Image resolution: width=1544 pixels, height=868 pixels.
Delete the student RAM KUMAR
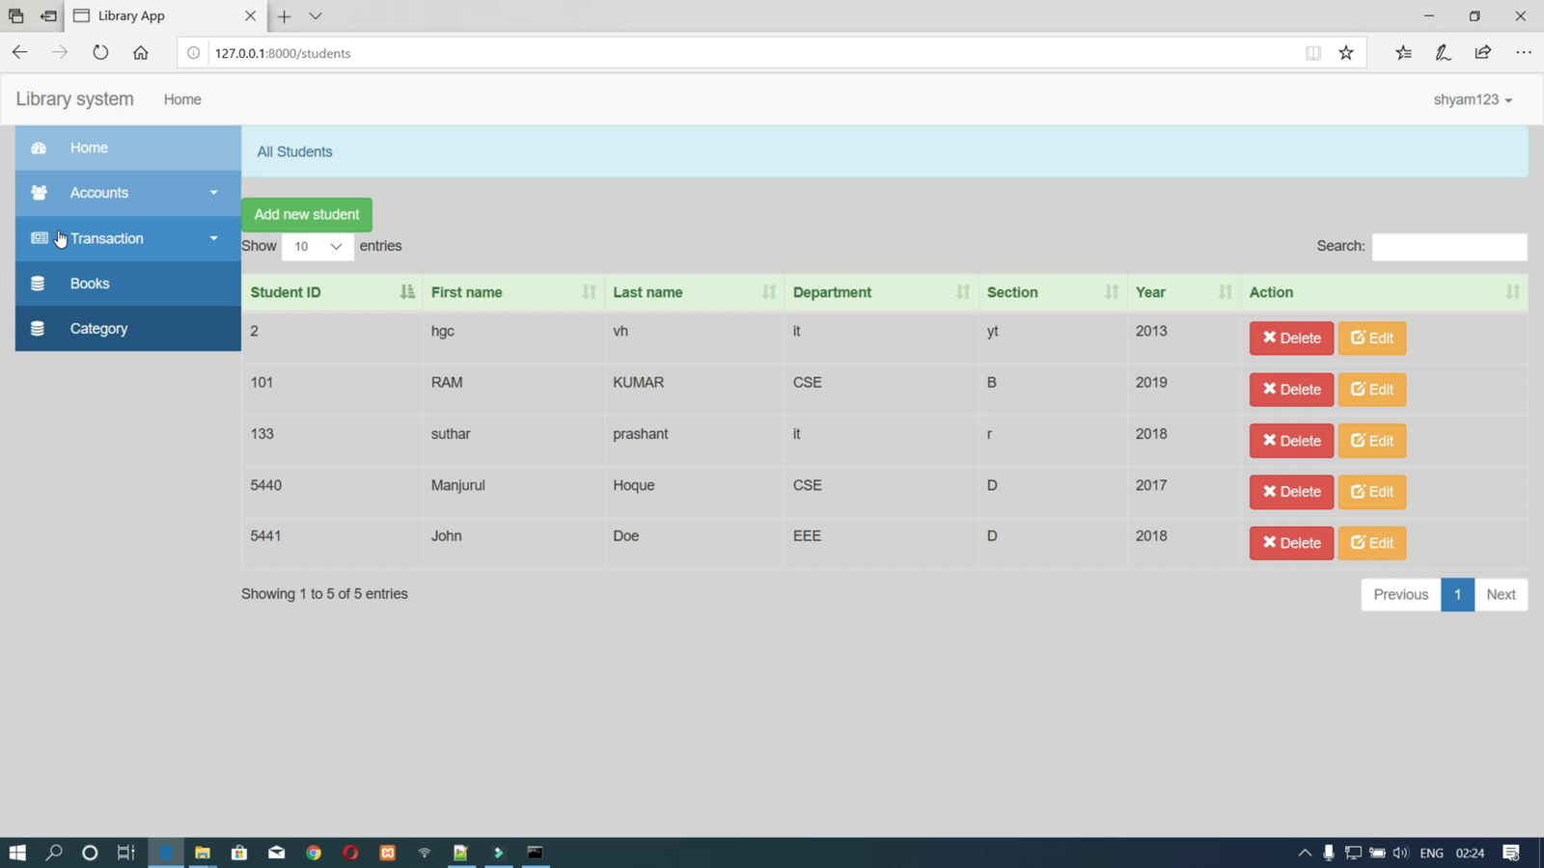pyautogui.click(x=1291, y=390)
